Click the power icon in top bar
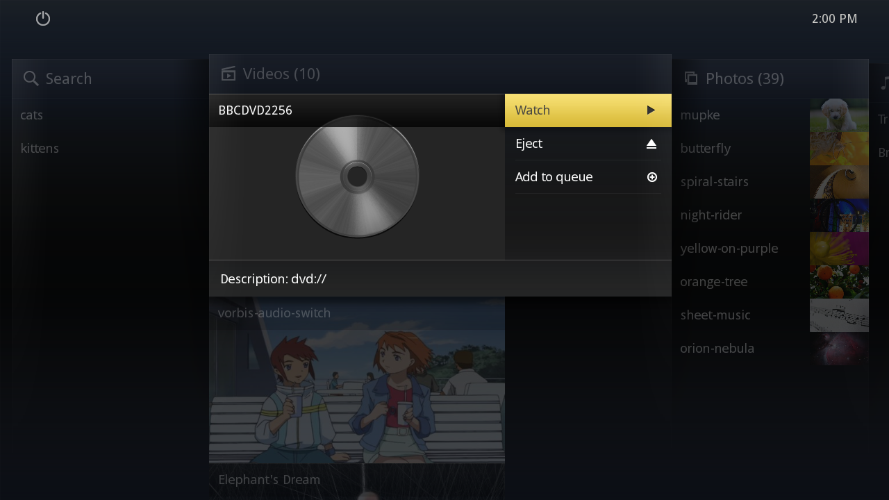The height and width of the screenshot is (500, 889). 43,19
